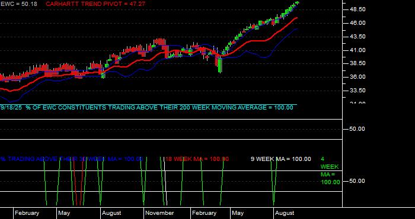
Task: Click the 43.50 price axis label
Action: point(357,37)
